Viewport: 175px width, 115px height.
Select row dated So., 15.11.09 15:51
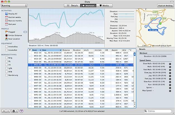[x=81, y=92]
